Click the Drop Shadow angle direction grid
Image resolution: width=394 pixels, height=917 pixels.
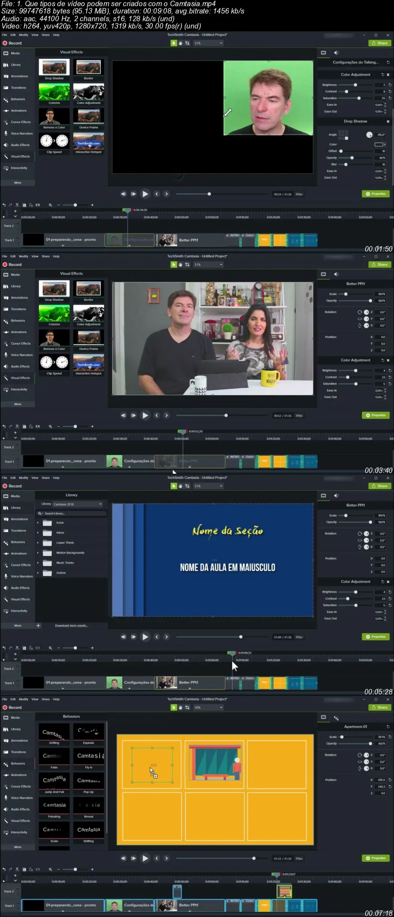344,135
